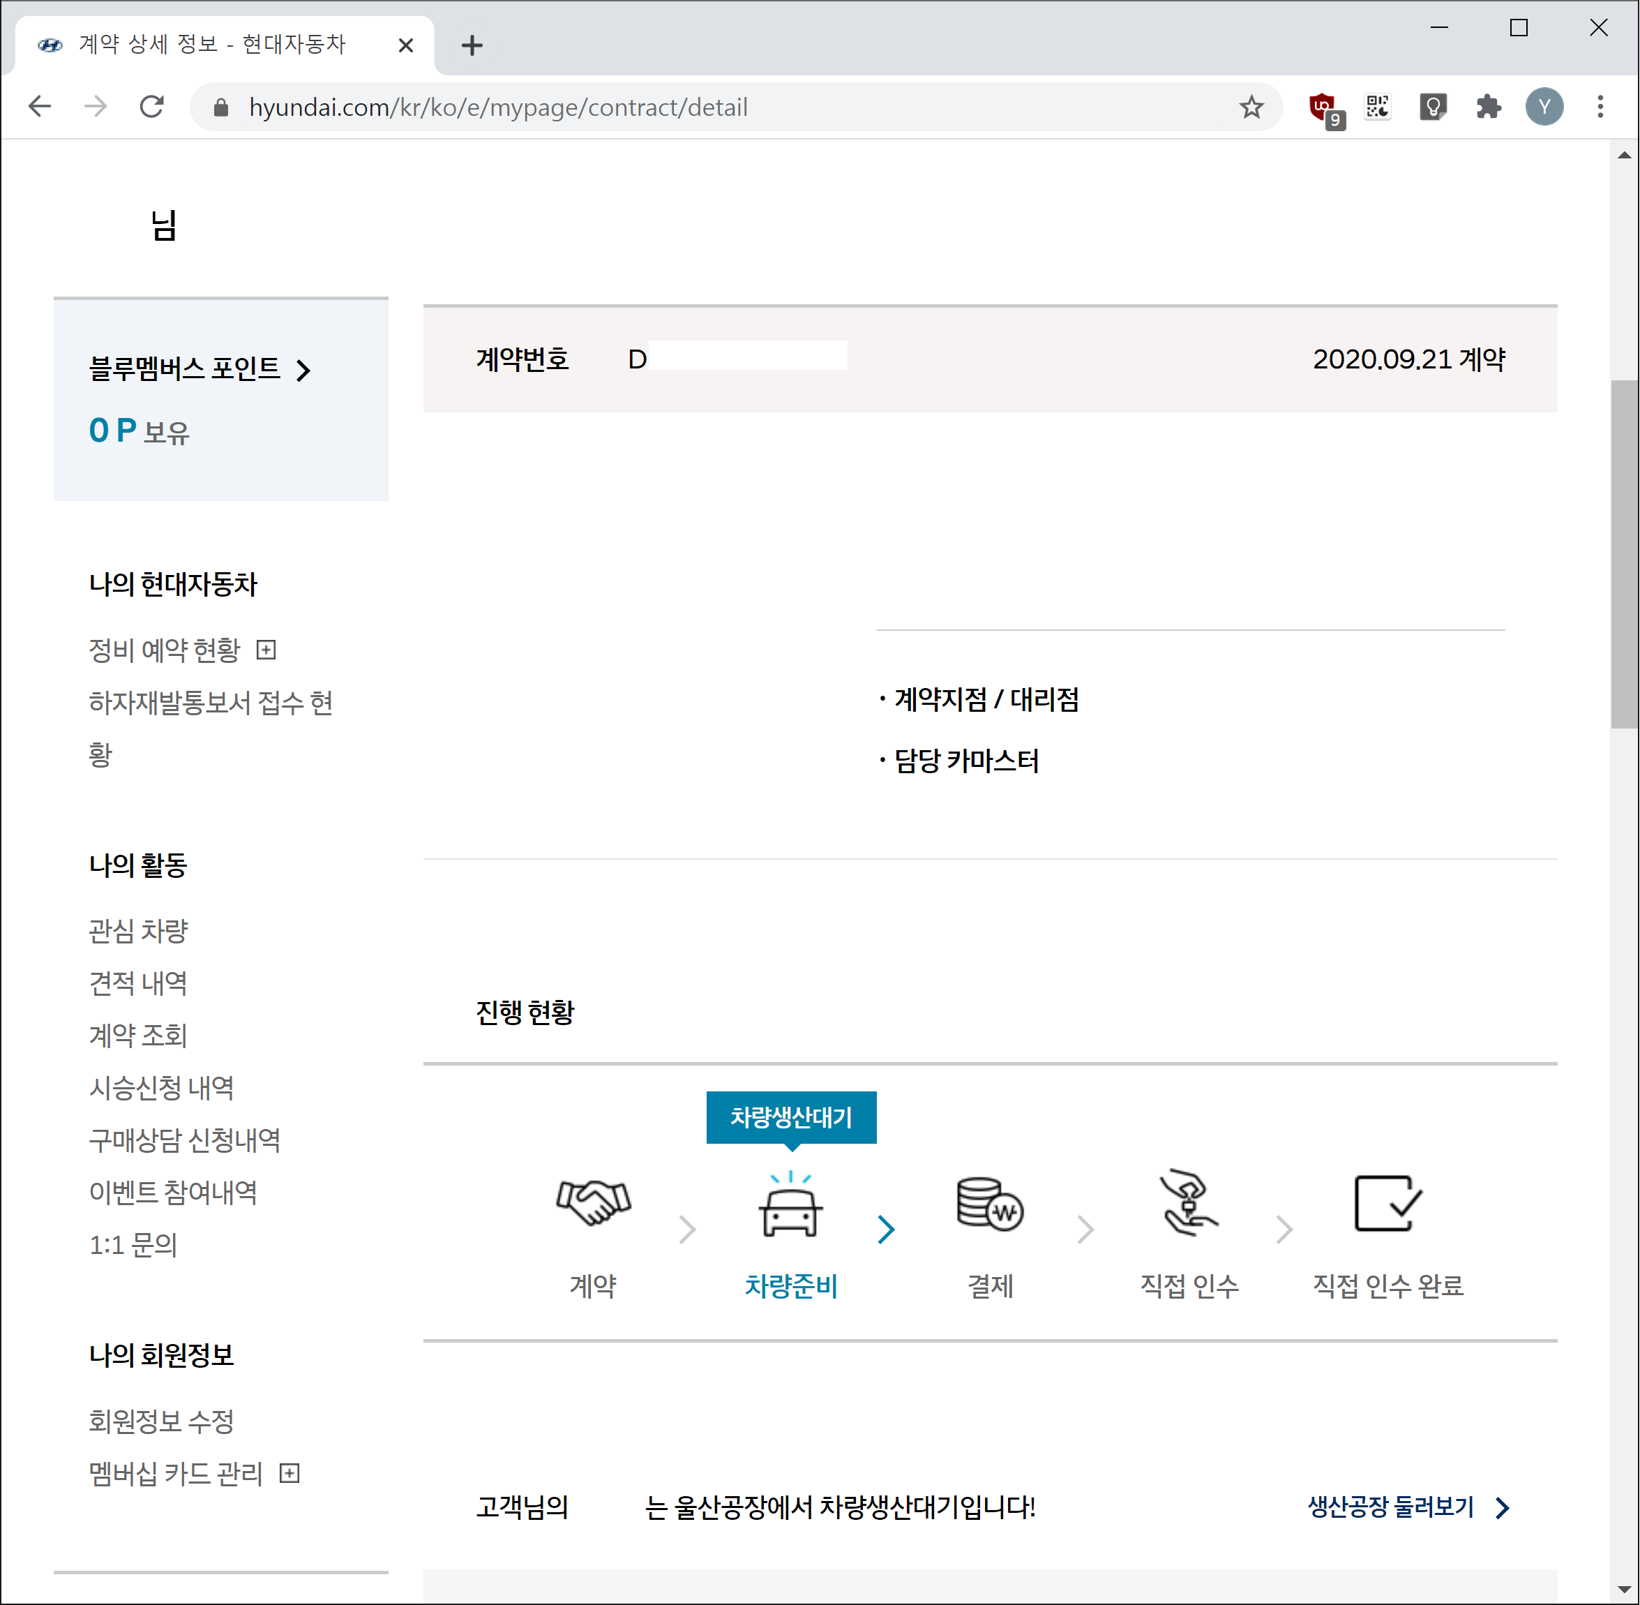Viewport: 1640px width, 1605px height.
Task: Click the car vehicle preparation icon
Action: (x=790, y=1207)
